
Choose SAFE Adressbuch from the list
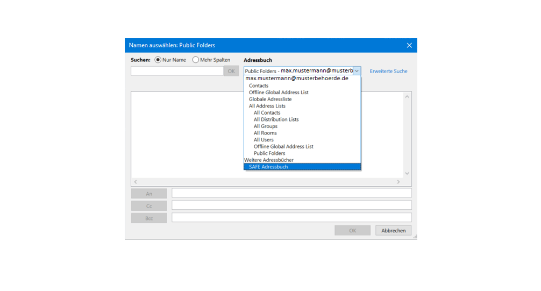pos(268,167)
